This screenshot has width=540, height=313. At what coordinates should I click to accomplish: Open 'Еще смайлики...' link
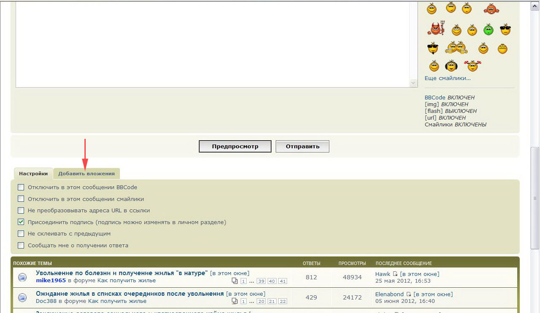coord(448,78)
